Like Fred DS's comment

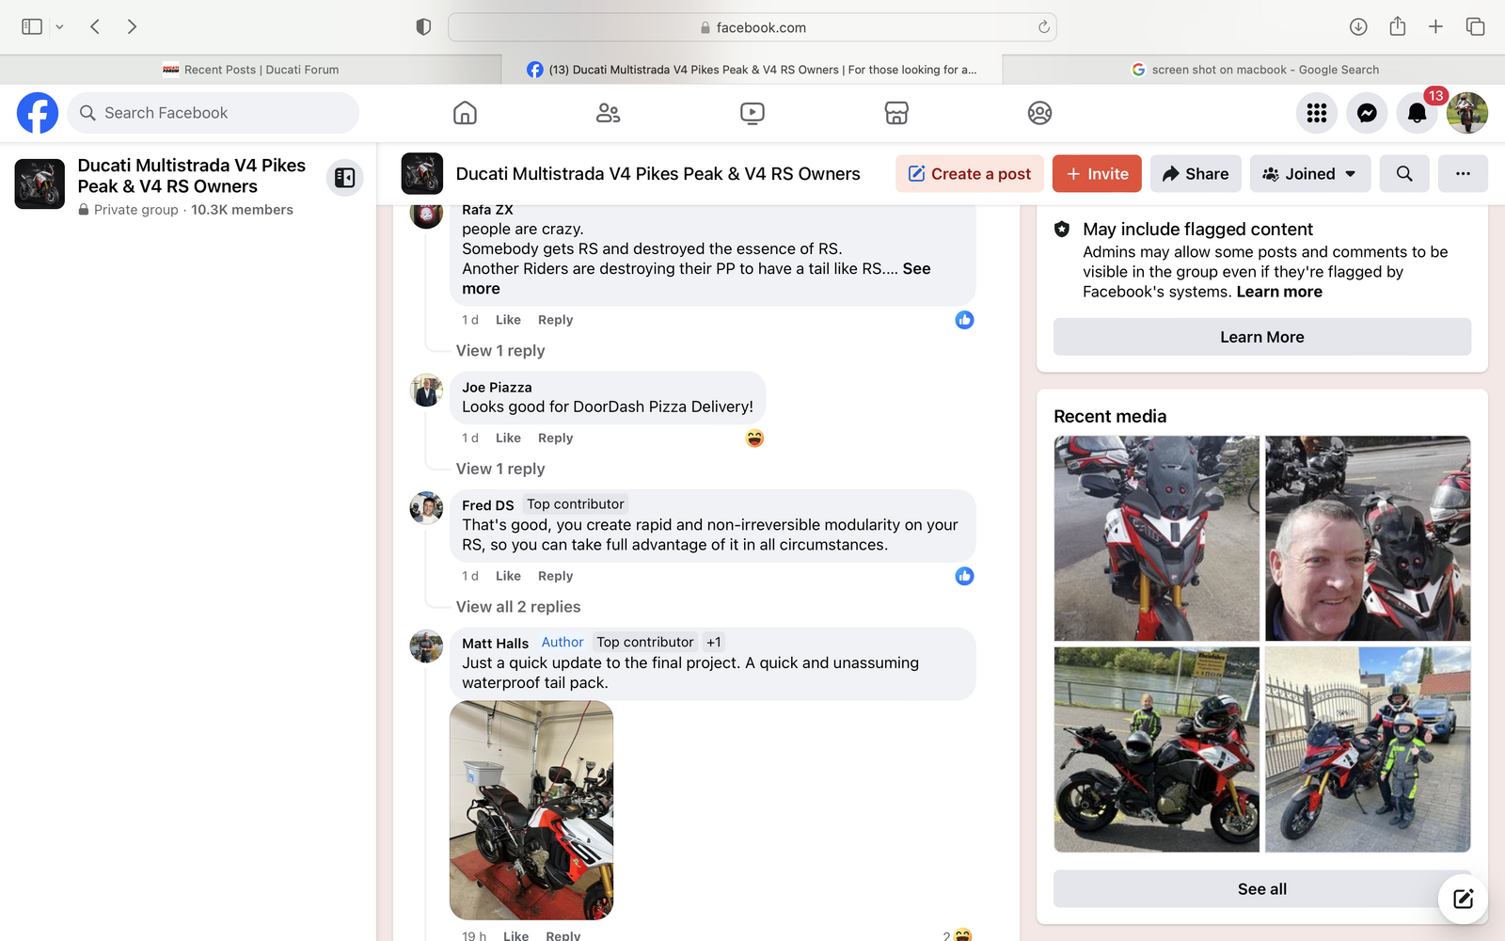(x=508, y=576)
